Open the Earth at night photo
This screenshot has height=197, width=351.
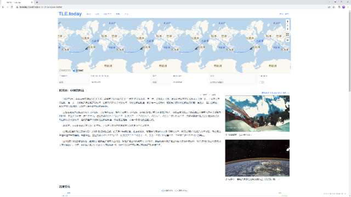[257, 158]
